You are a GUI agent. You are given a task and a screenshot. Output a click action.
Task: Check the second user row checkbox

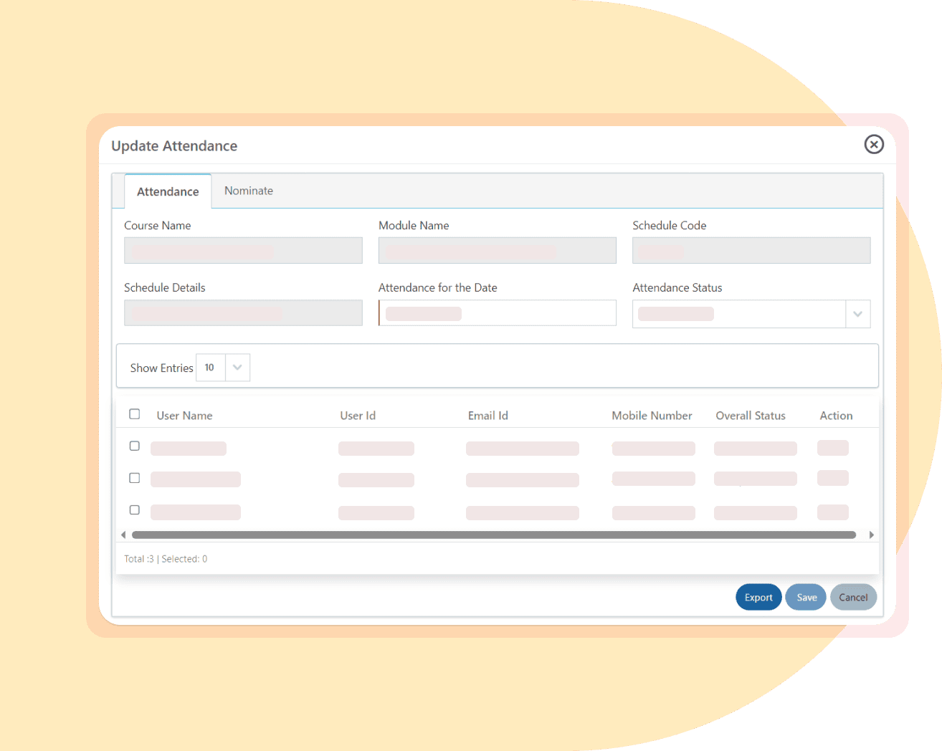click(x=134, y=478)
